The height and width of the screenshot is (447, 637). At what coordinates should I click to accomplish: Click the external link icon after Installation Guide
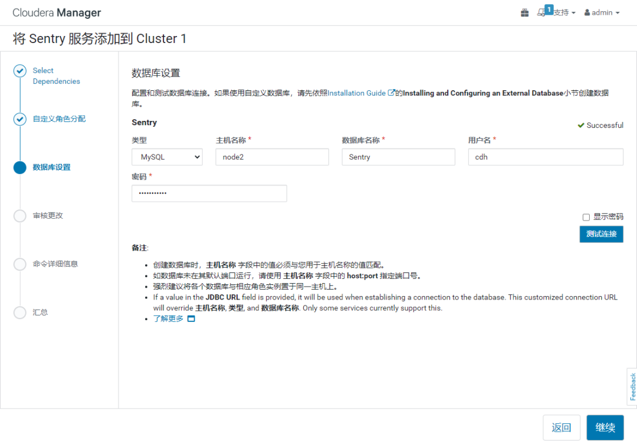coord(391,93)
